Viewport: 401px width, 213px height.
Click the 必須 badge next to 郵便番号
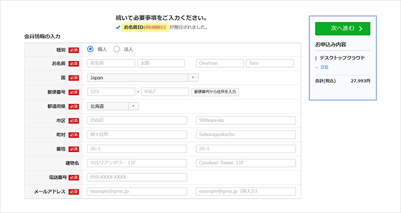click(74, 92)
